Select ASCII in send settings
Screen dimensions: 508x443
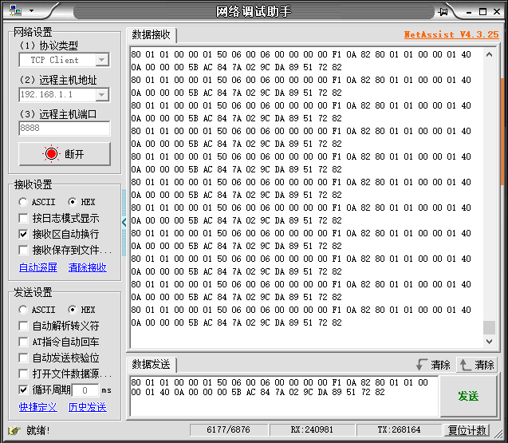(37, 310)
